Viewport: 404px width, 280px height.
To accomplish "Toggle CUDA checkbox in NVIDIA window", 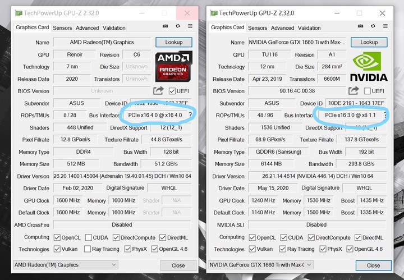I will tap(284, 237).
